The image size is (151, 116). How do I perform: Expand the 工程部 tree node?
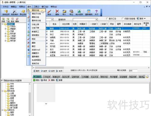point(6,36)
